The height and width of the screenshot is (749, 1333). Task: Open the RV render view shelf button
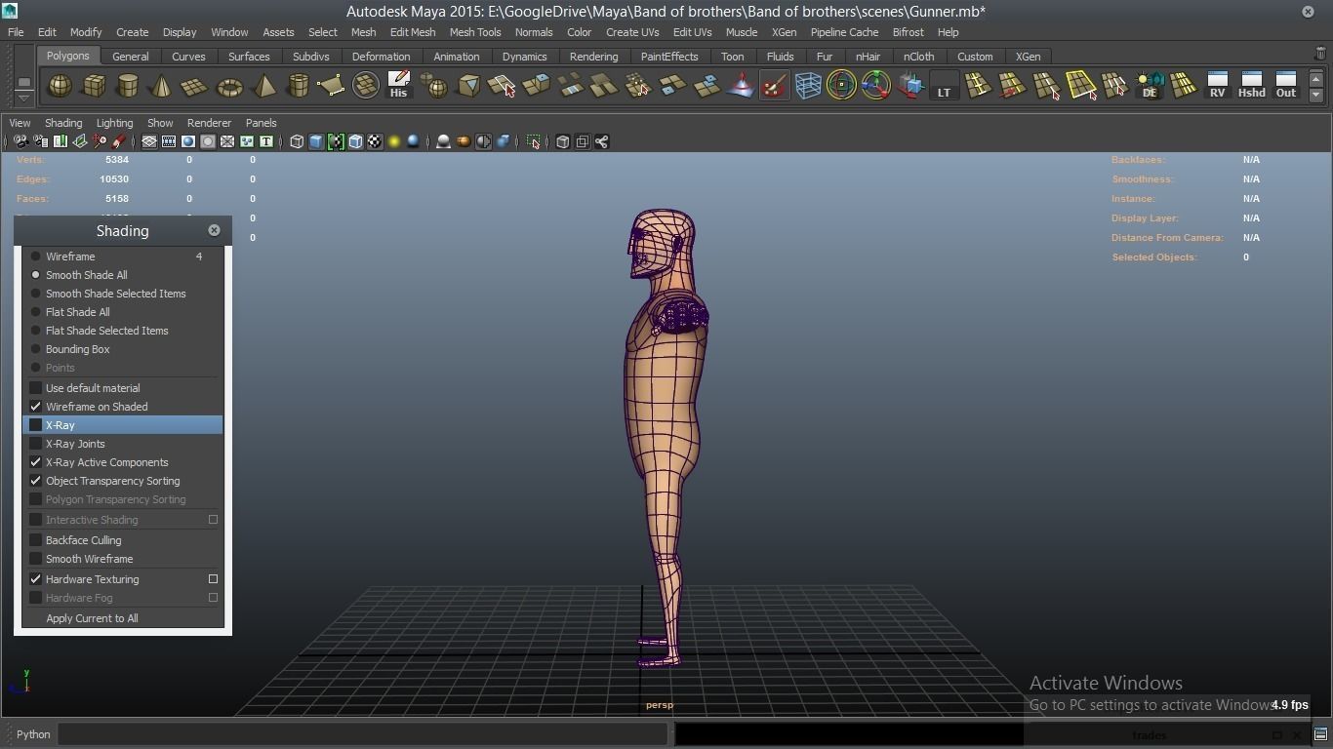pyautogui.click(x=1217, y=86)
